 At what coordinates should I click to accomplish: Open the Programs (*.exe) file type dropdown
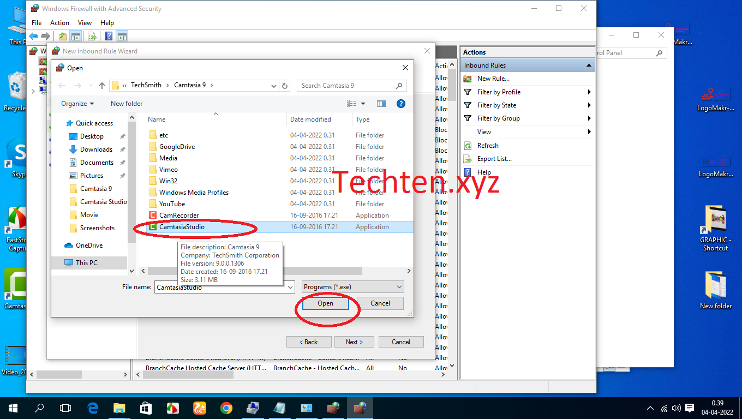(353, 287)
